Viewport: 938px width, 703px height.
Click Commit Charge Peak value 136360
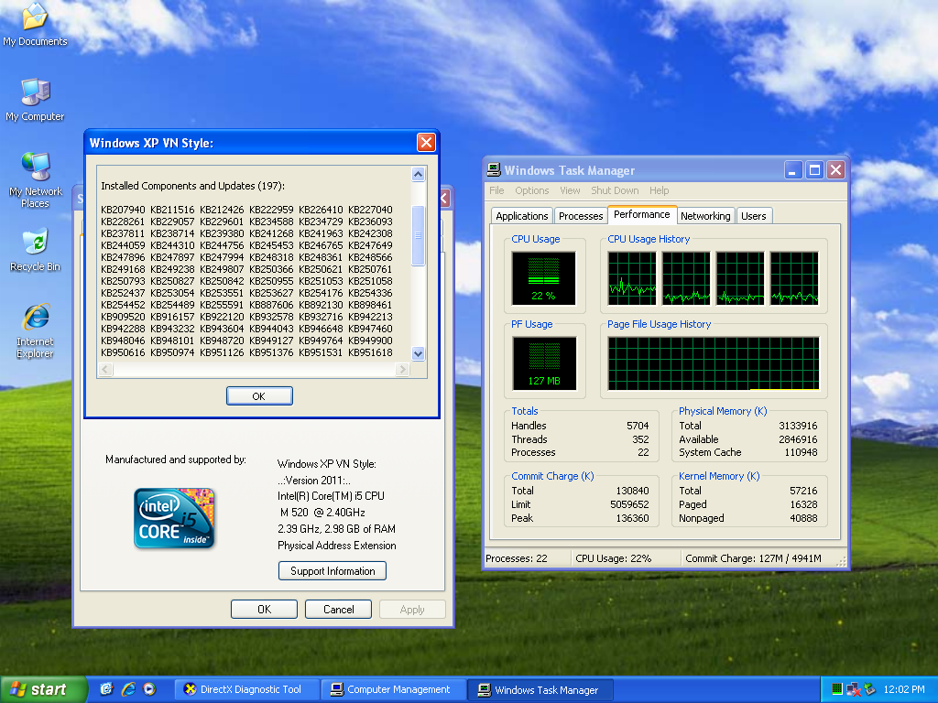(632, 518)
